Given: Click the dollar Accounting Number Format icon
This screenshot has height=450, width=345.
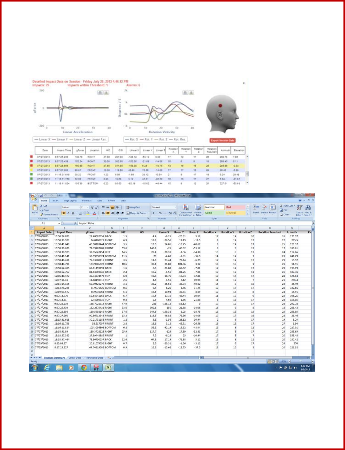Looking at the screenshot, I should (x=153, y=213).
